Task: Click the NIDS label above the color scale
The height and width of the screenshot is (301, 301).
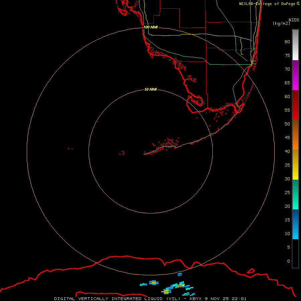Action: [x=294, y=20]
